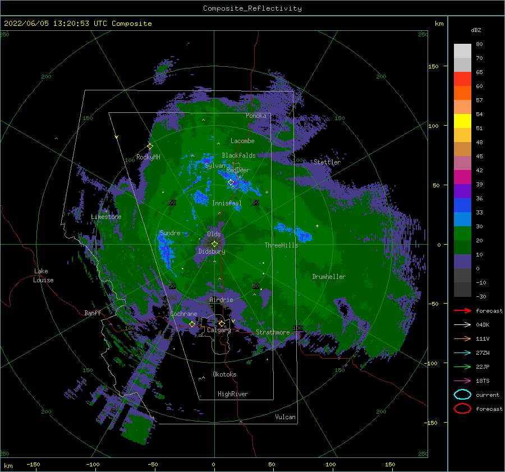Click the cyan 27ZW arrow legend icon

tap(462, 353)
